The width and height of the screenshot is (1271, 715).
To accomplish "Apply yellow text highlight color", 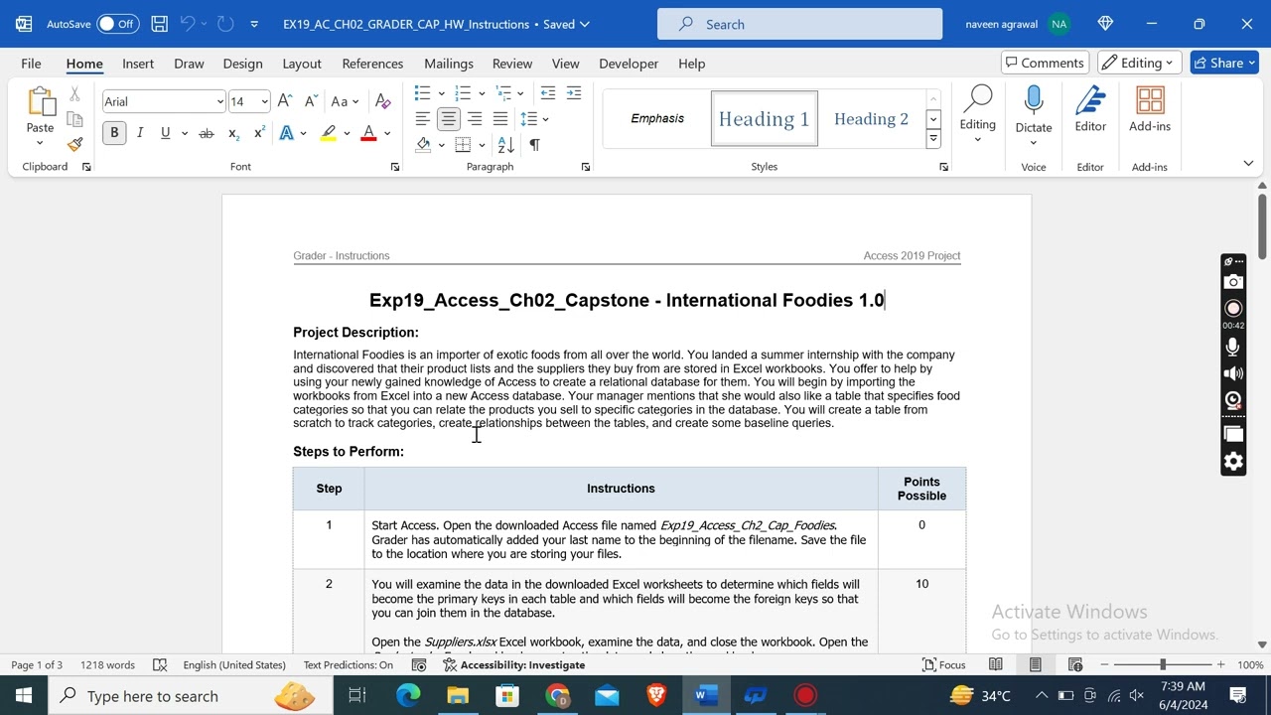I will coord(328,133).
